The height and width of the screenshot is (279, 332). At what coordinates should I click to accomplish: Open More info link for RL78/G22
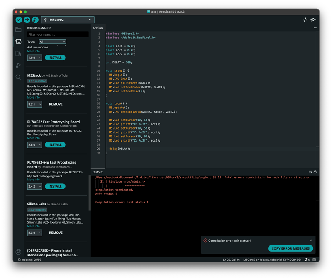(34, 138)
